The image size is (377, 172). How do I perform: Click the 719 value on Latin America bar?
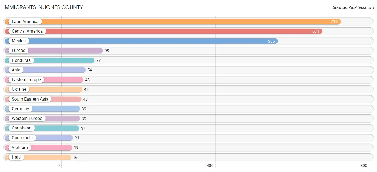(x=334, y=22)
